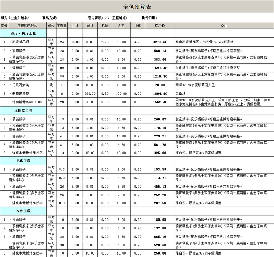The width and height of the screenshot is (274, 257).
Task: Select the 主卧室工程 section heading
Action: click(24, 110)
